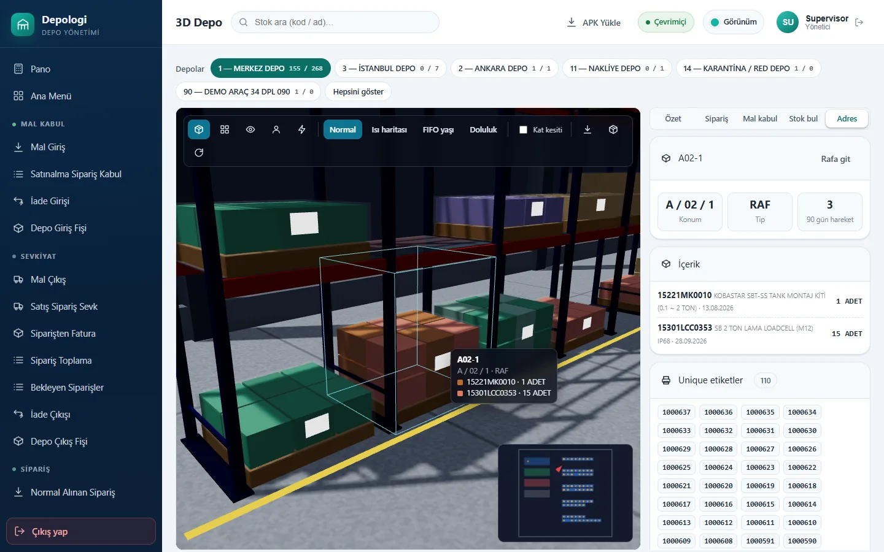This screenshot has height=552, width=884.
Task: Open Satış Sipariş Sevk in the sidebar
Action: 81,307
